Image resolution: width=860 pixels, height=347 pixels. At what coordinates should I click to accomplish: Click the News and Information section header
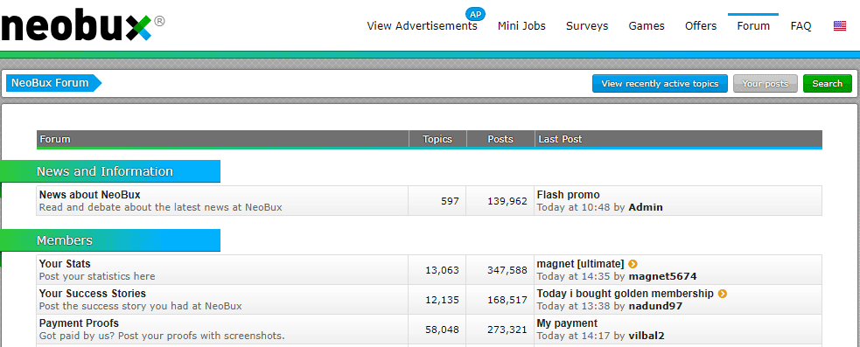[x=110, y=171]
